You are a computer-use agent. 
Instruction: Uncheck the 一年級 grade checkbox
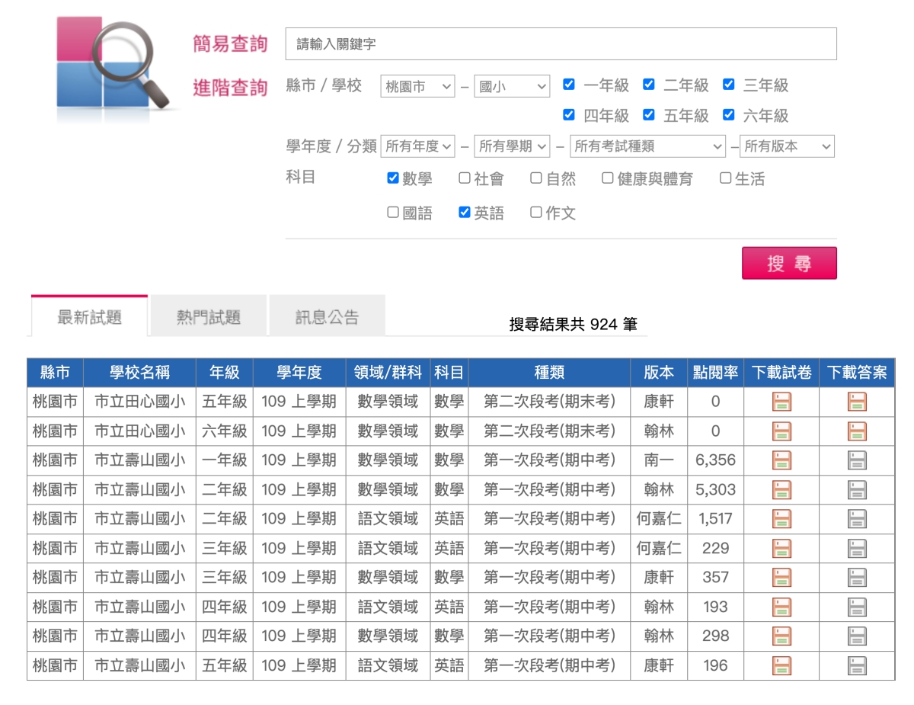[x=569, y=85]
